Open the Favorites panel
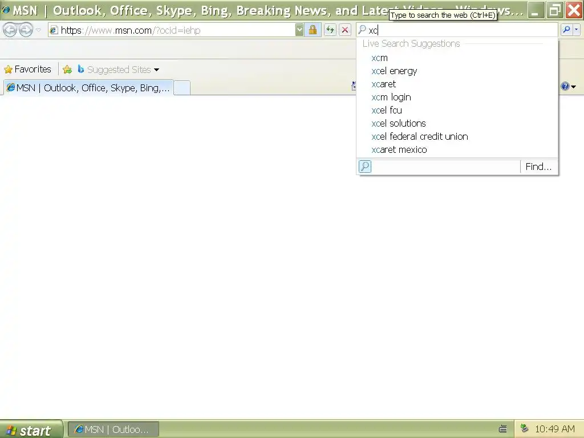Screen dimensions: 584x438 point(27,69)
